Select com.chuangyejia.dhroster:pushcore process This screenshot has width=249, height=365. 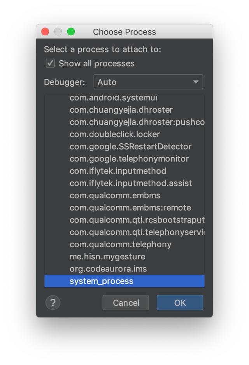(x=124, y=122)
